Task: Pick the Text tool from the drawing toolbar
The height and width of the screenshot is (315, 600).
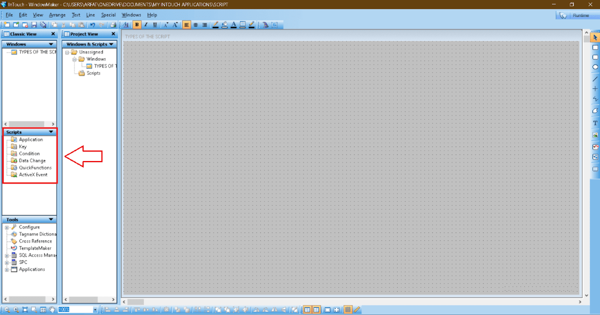Action: pos(595,122)
